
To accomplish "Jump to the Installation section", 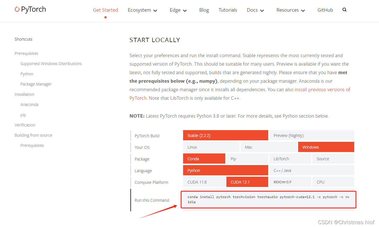I will pyautogui.click(x=24, y=94).
